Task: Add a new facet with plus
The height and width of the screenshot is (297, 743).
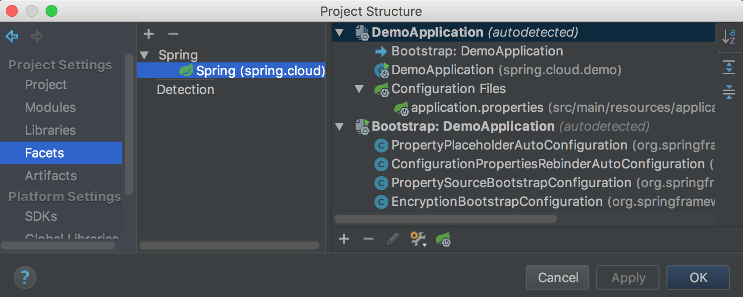Action: coord(148,34)
